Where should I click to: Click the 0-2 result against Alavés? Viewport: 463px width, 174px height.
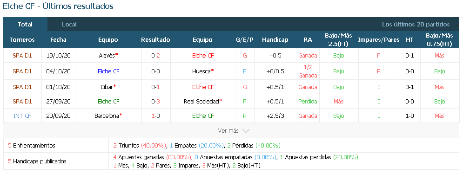[155, 55]
